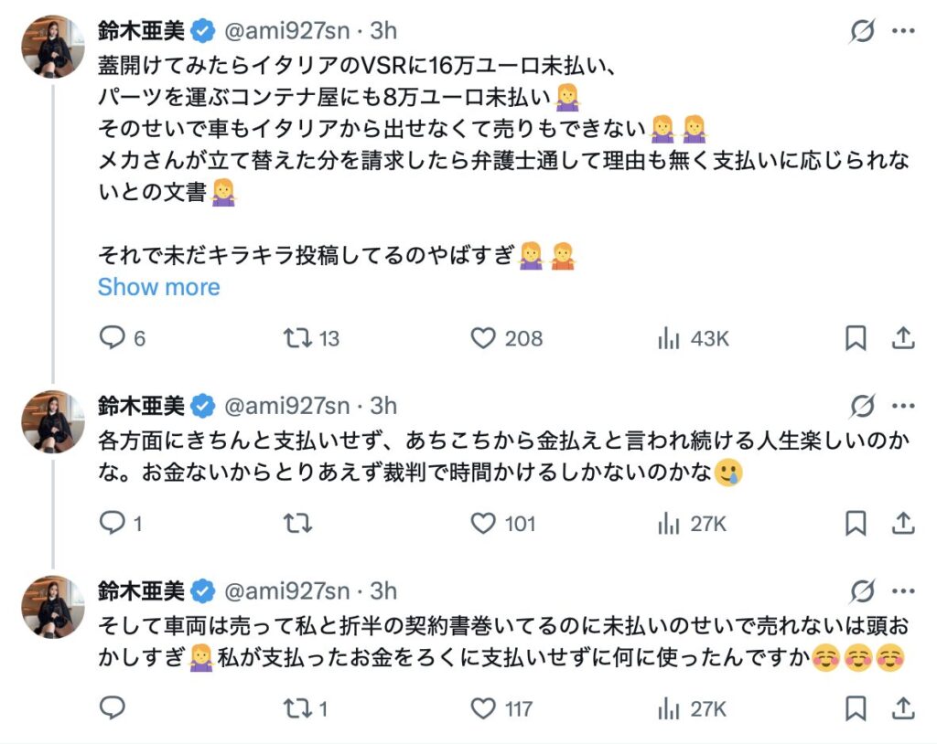Like the tweet with 101 likes

[x=482, y=524]
